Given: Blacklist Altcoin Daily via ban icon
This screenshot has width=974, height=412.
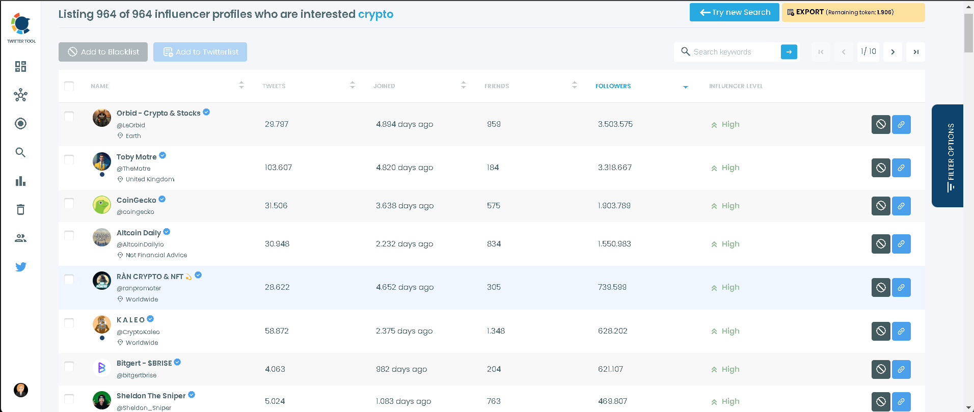Looking at the screenshot, I should point(881,244).
